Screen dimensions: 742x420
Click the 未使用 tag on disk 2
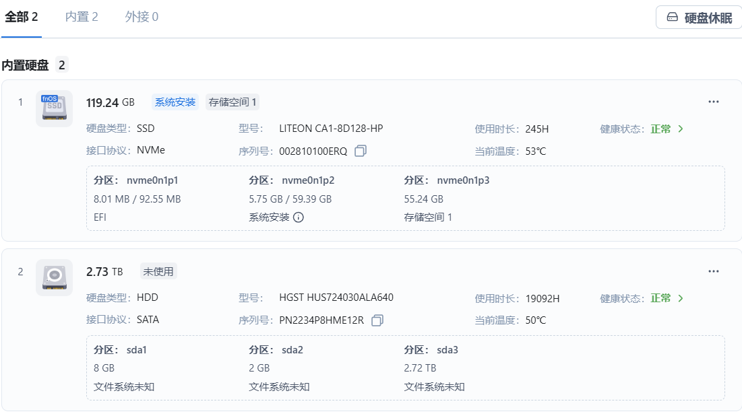pyautogui.click(x=158, y=271)
